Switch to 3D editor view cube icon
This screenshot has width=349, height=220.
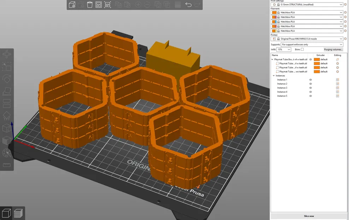(6, 213)
